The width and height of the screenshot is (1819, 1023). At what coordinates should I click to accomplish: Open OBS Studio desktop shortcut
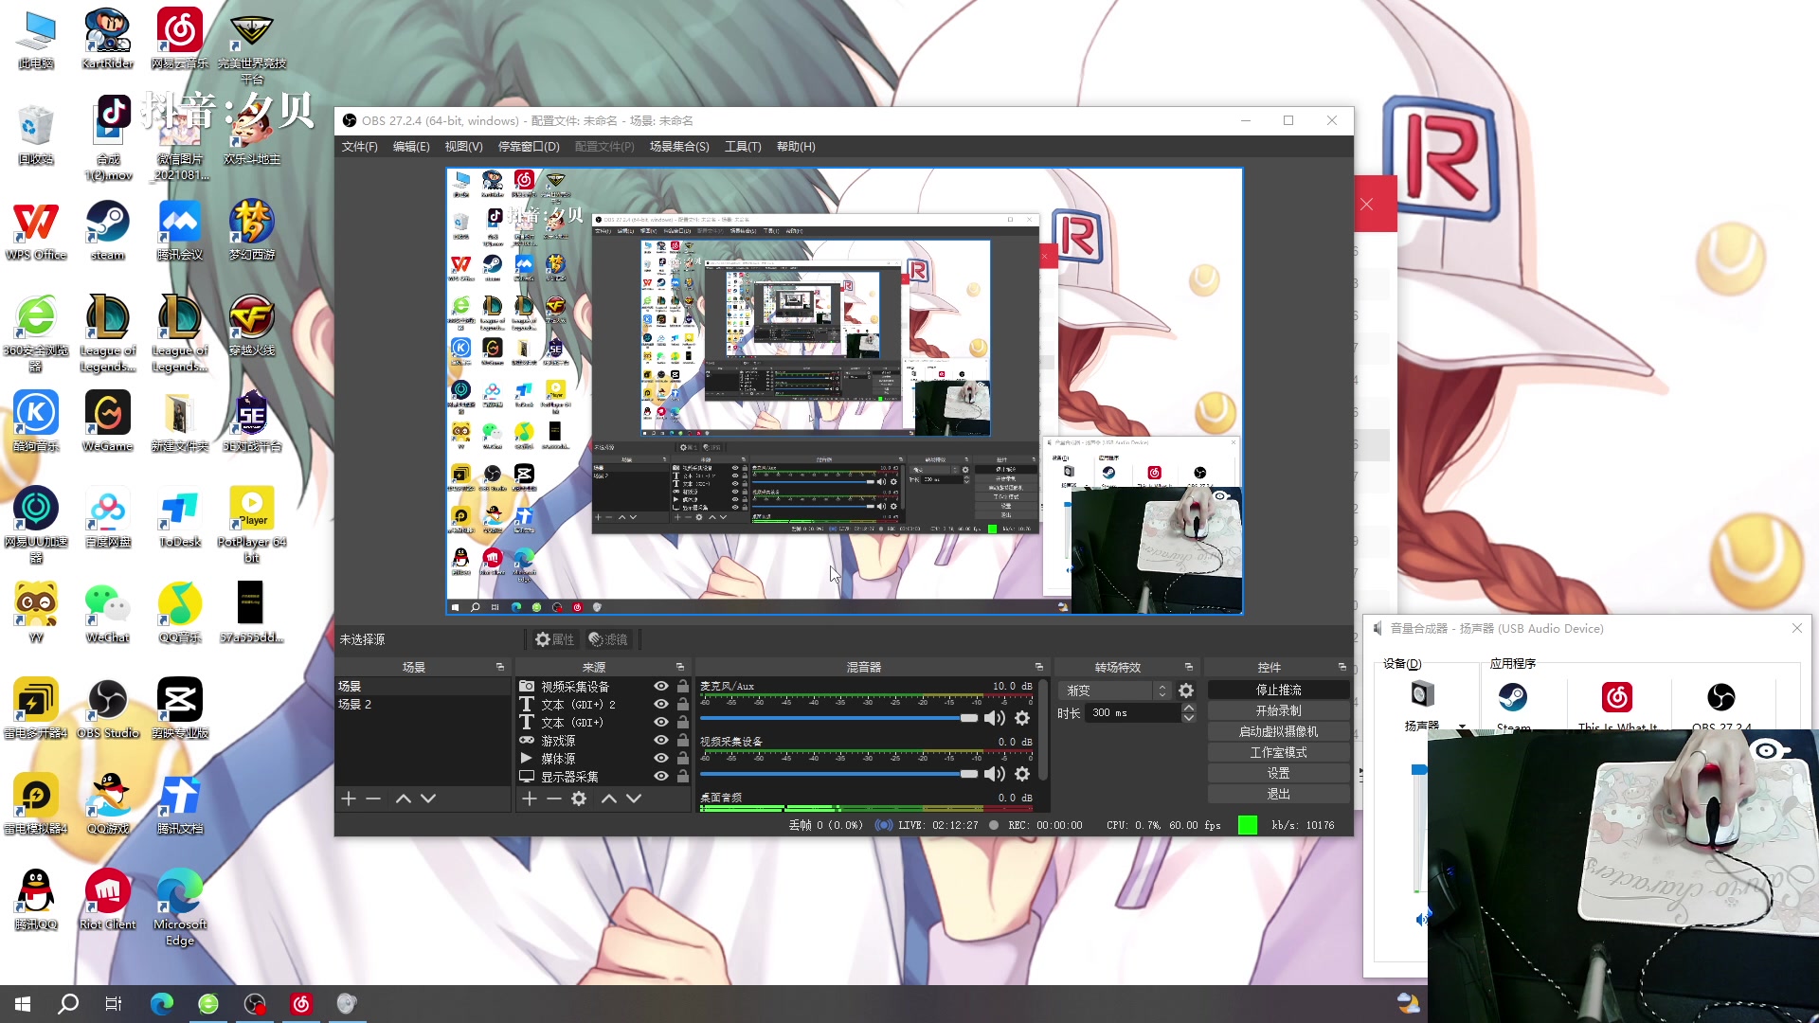[x=108, y=708]
